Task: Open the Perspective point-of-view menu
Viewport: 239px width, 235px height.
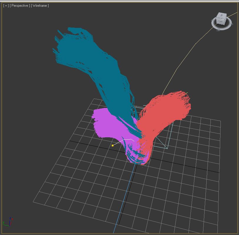Action: pos(20,6)
